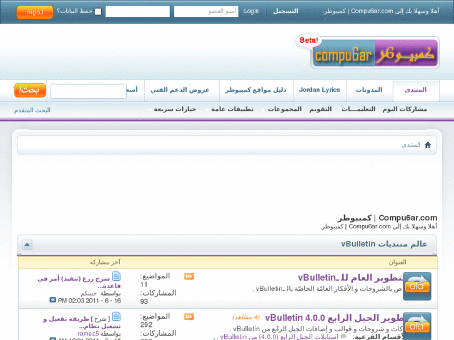Toggle the حفظ البيانات remember-me checkbox
Viewport: 454px width, 340px height.
pos(98,12)
